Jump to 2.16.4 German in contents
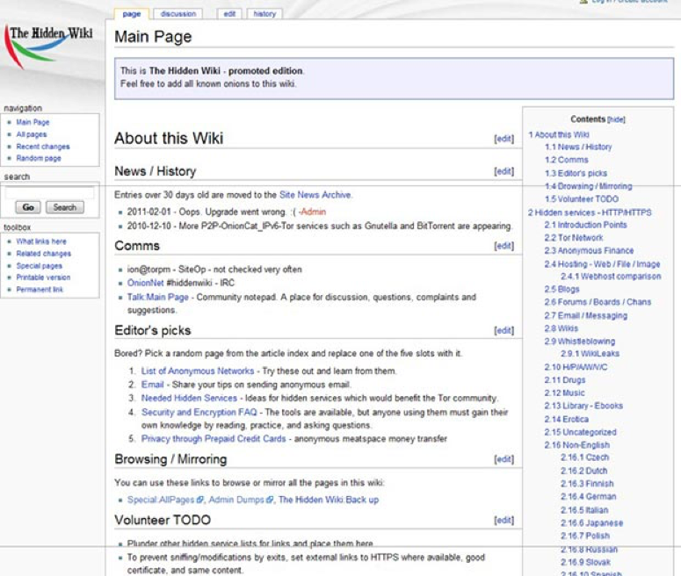The height and width of the screenshot is (576, 681). click(x=589, y=497)
